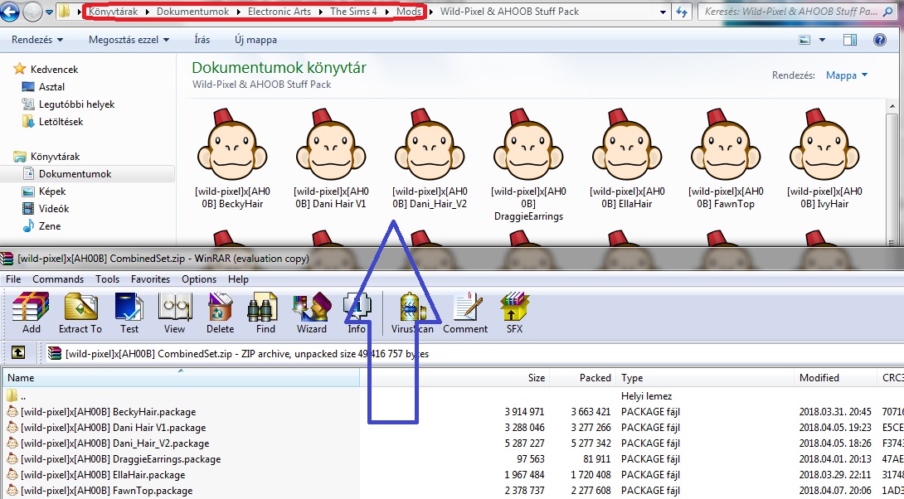Image resolution: width=904 pixels, height=499 pixels.
Task: Expand the Mappa arrangement dropdown
Action: point(846,75)
